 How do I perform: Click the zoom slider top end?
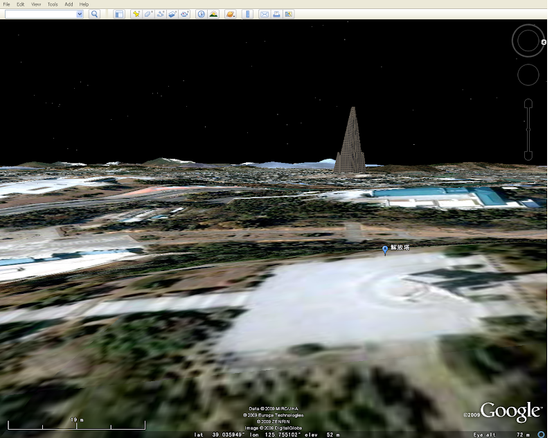[528, 103]
